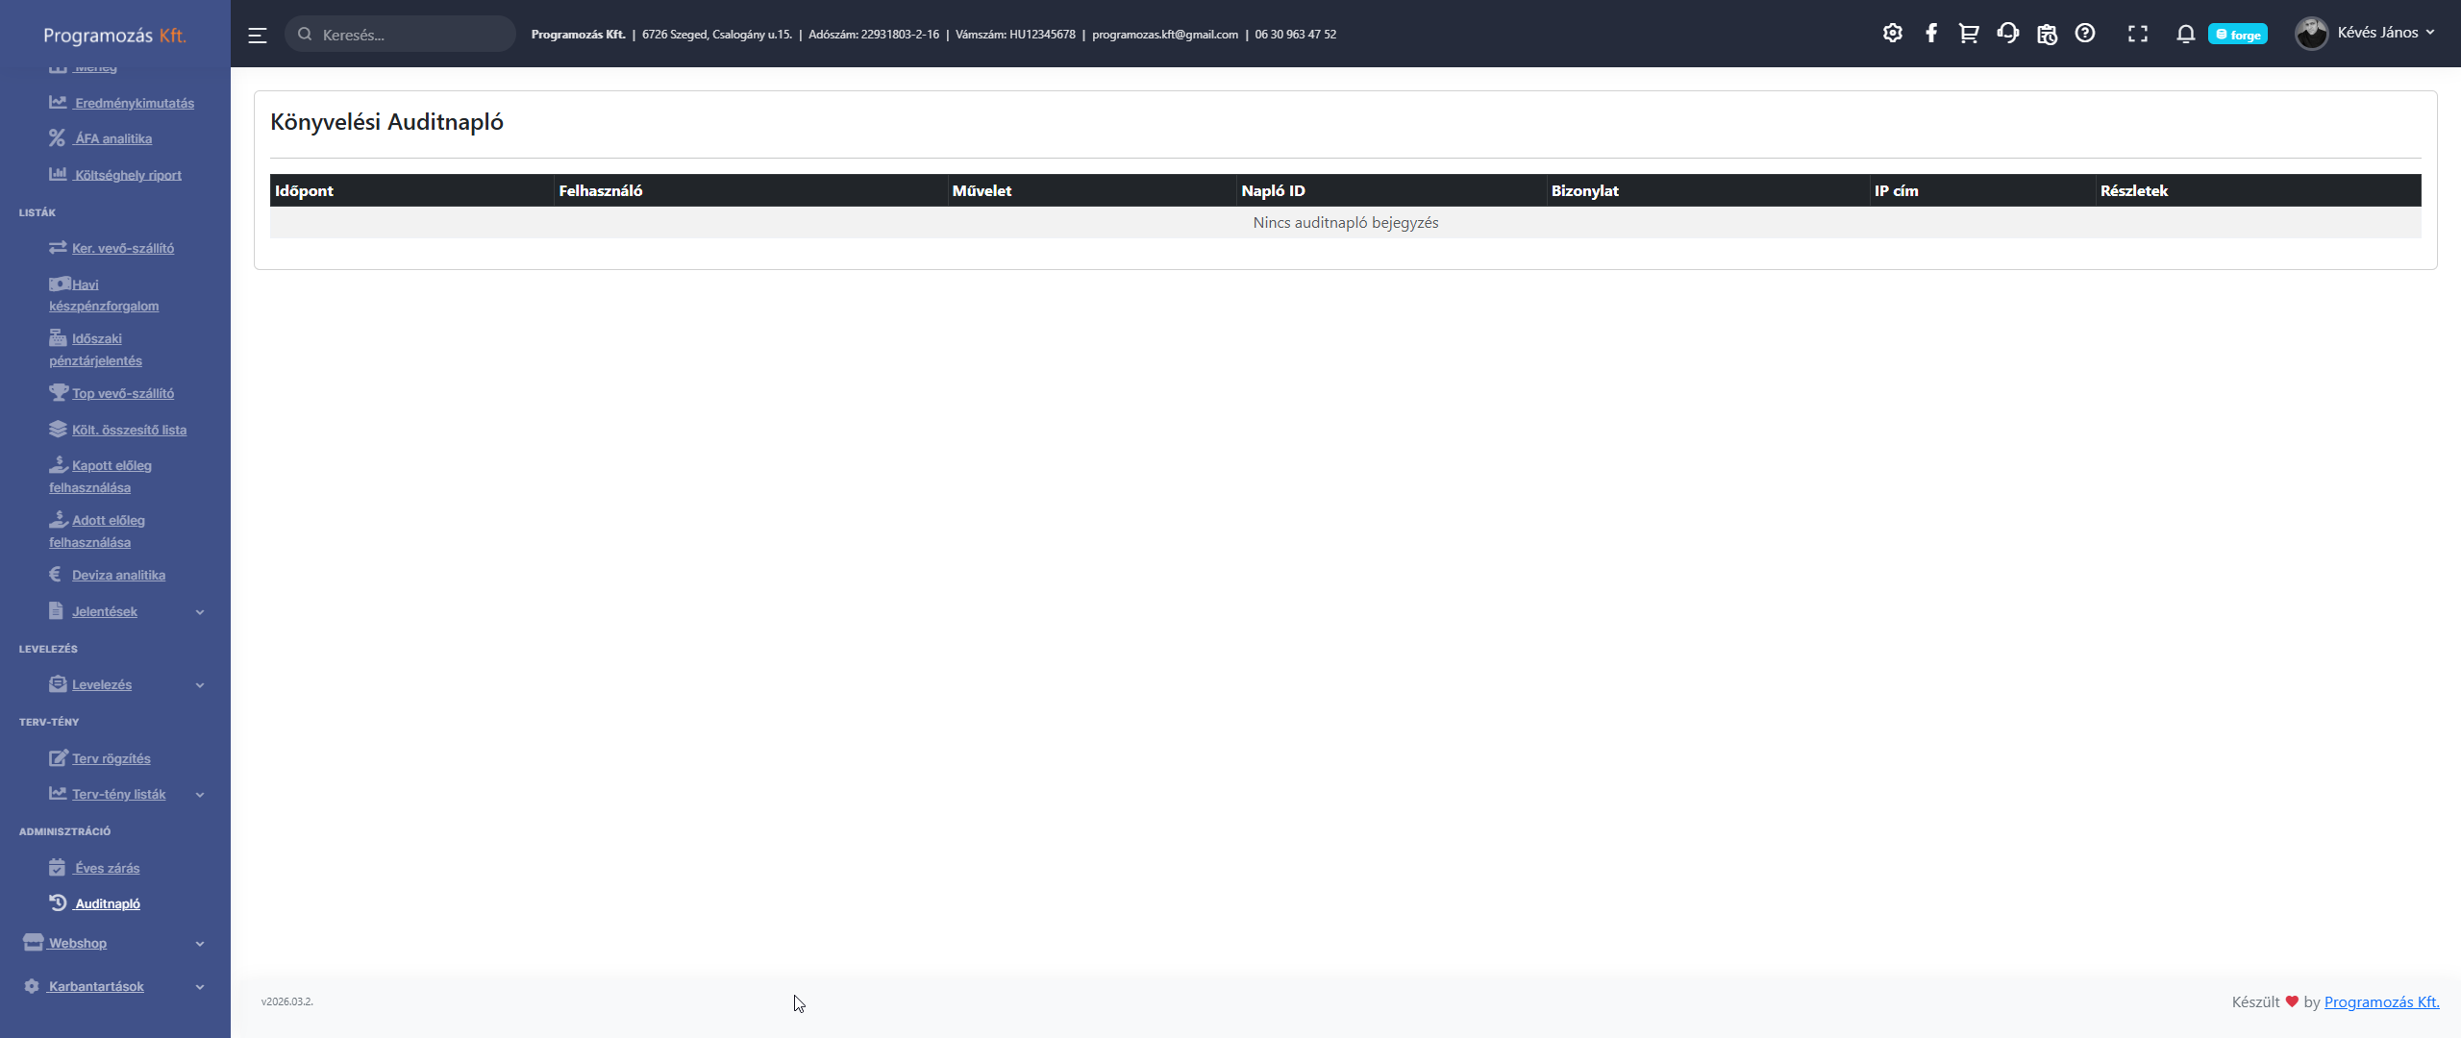Click the Terv rögzítés edit icon
Viewport: 2461px width, 1038px height.
pyautogui.click(x=59, y=757)
